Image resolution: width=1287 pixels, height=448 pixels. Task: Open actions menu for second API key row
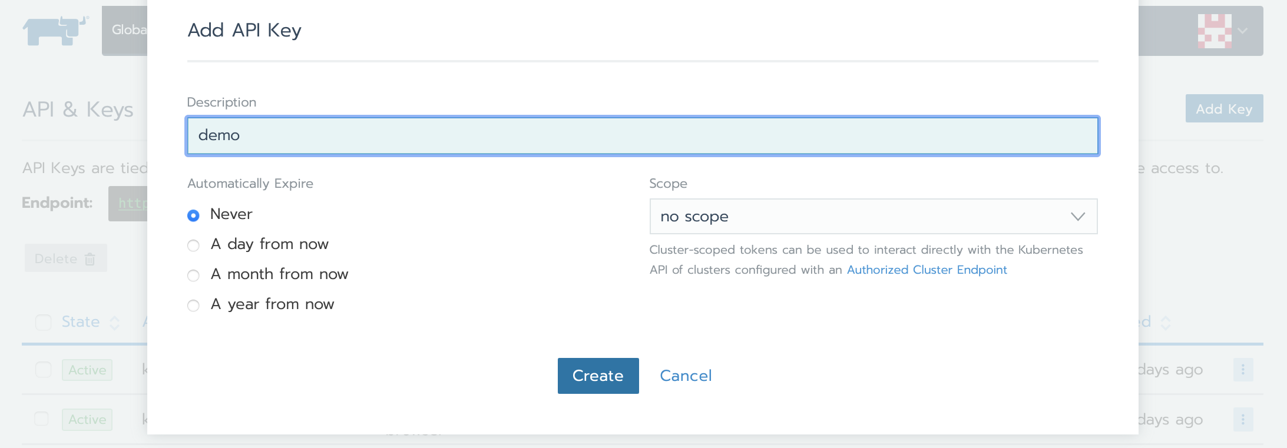1243,420
